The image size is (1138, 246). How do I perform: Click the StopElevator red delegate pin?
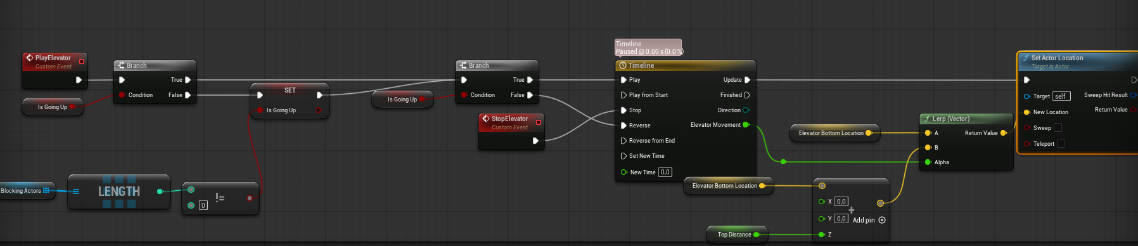tap(539, 122)
